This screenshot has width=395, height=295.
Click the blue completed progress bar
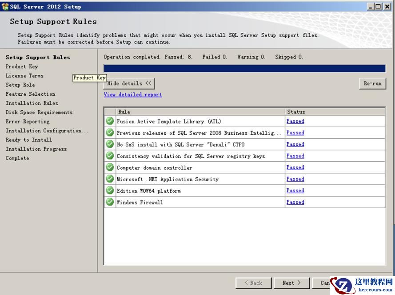[244, 68]
